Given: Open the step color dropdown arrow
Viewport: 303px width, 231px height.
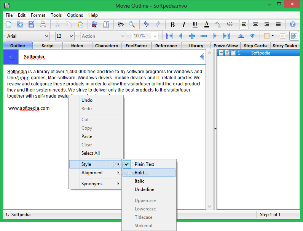Looking at the screenshot, I should 273,36.
